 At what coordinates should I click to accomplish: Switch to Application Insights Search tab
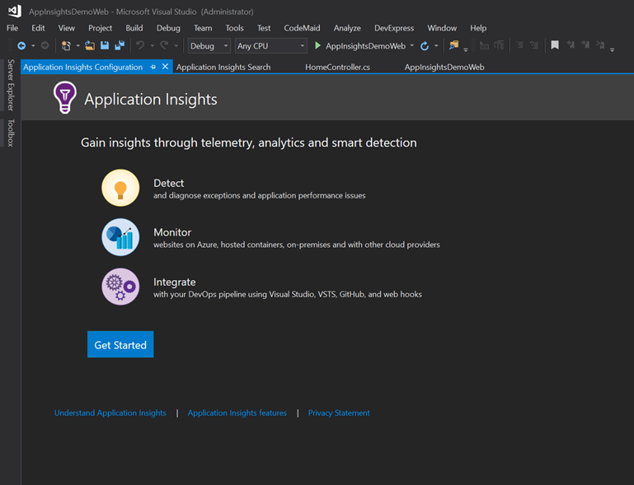click(x=223, y=67)
